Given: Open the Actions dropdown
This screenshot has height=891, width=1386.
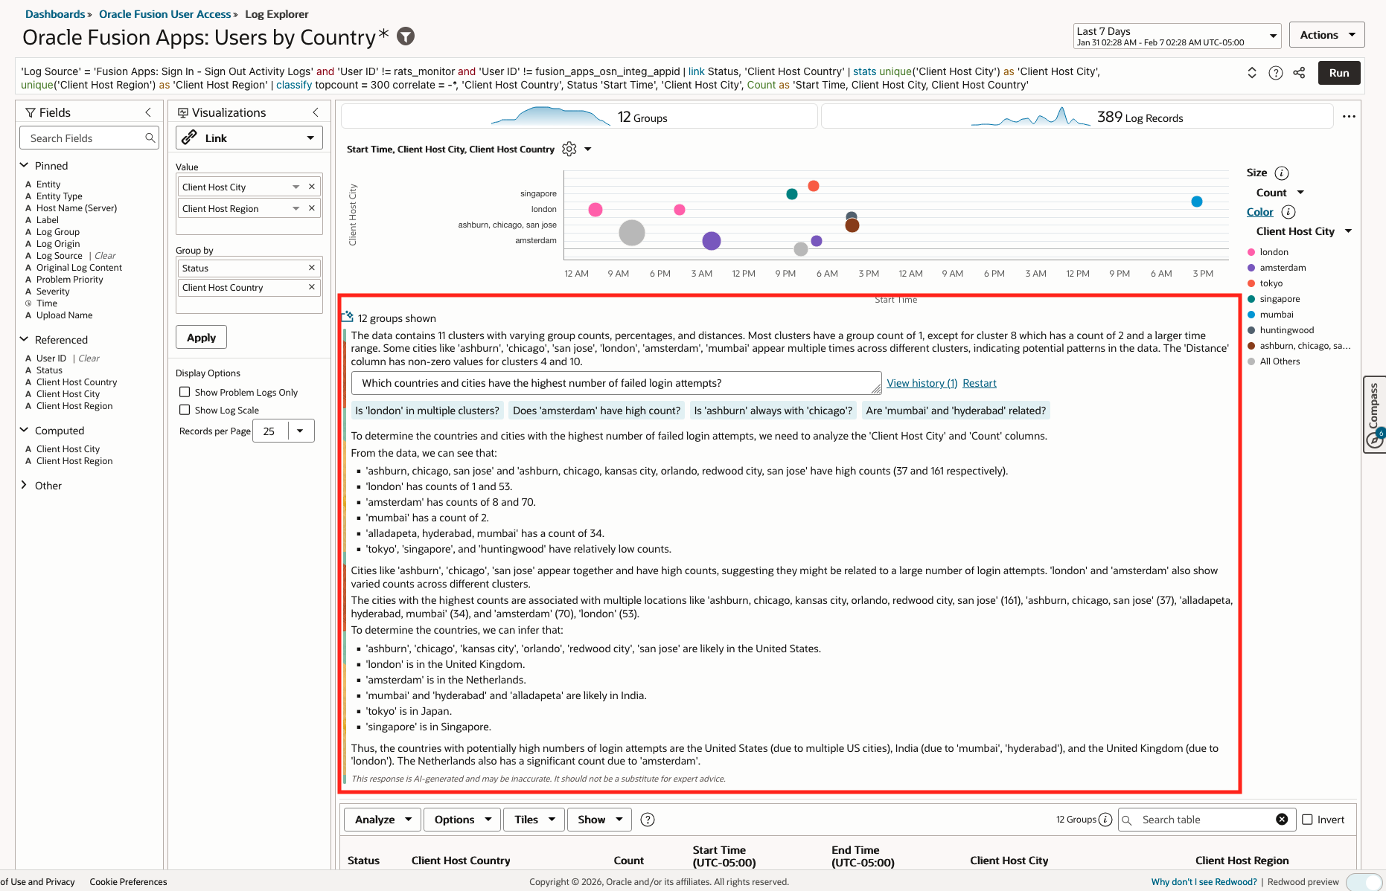Looking at the screenshot, I should (1326, 34).
